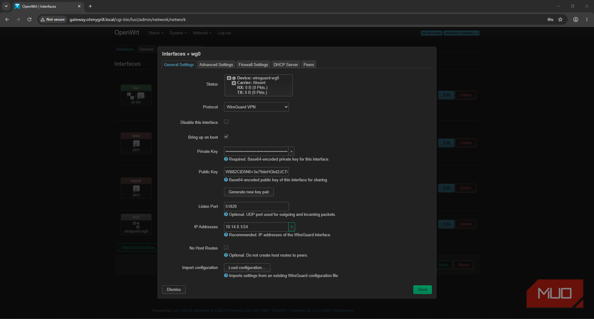Viewport: 594px width, 319px height.
Task: Save the wg0 interface settings with the green button
Action: click(423, 290)
